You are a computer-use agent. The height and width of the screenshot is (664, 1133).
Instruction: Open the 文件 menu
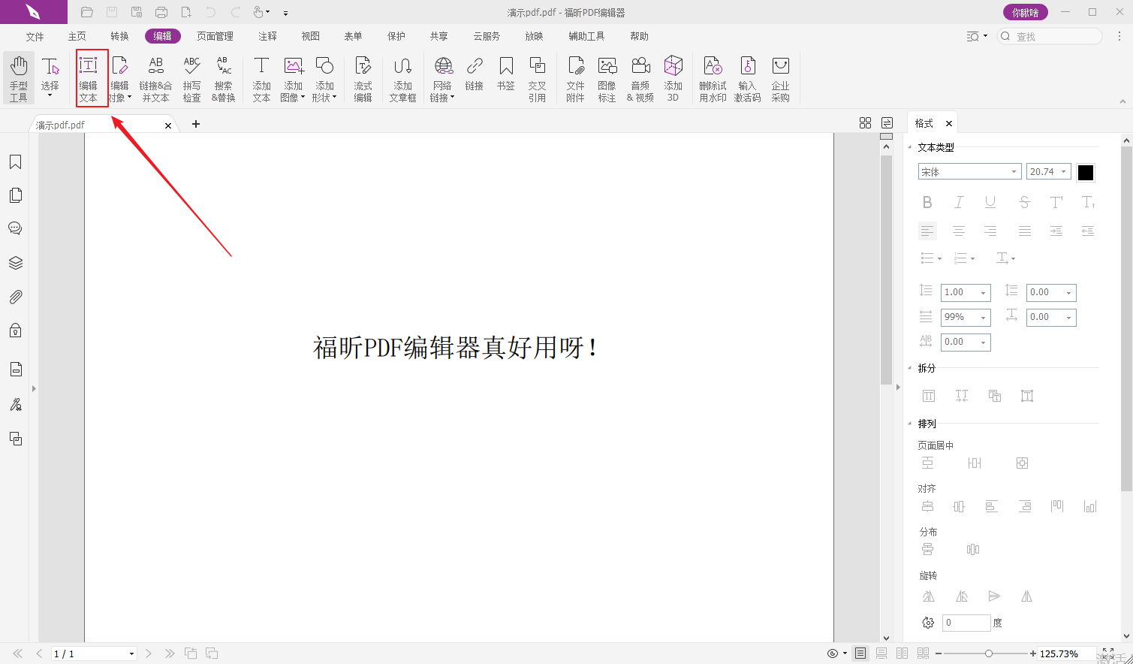(35, 36)
